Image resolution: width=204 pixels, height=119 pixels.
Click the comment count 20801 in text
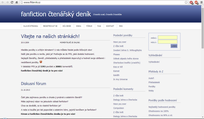point(59,67)
